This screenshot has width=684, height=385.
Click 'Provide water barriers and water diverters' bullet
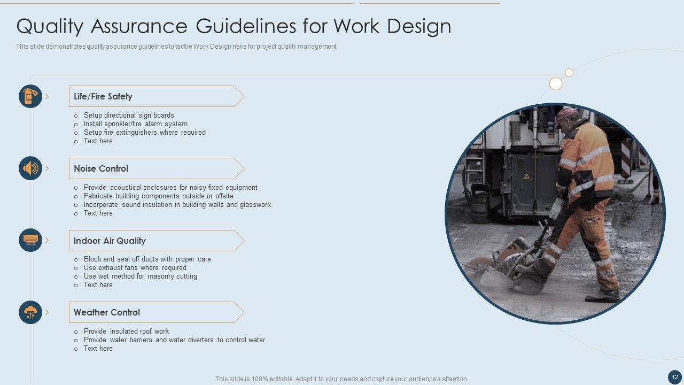[x=174, y=340]
